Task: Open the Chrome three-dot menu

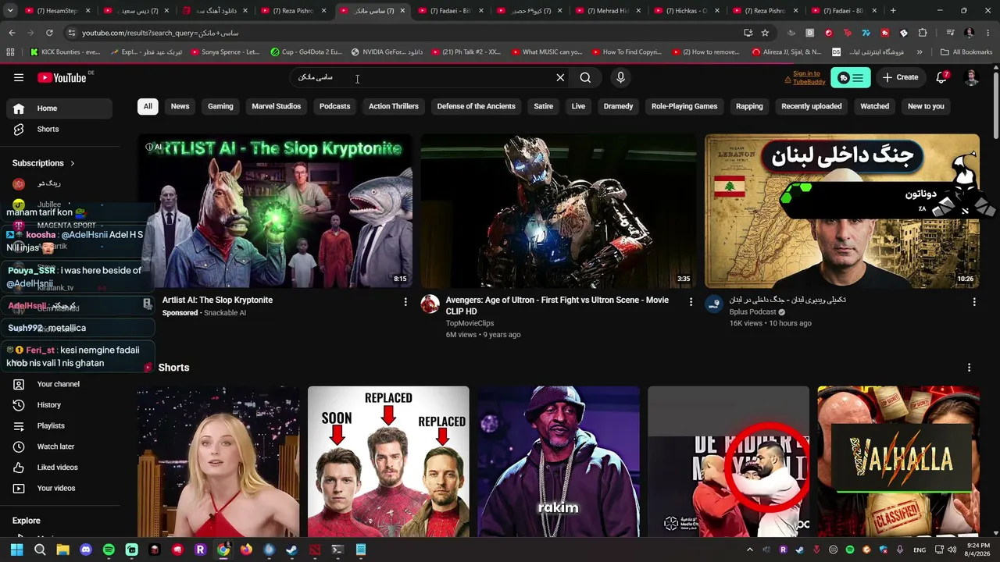Action: (988, 33)
